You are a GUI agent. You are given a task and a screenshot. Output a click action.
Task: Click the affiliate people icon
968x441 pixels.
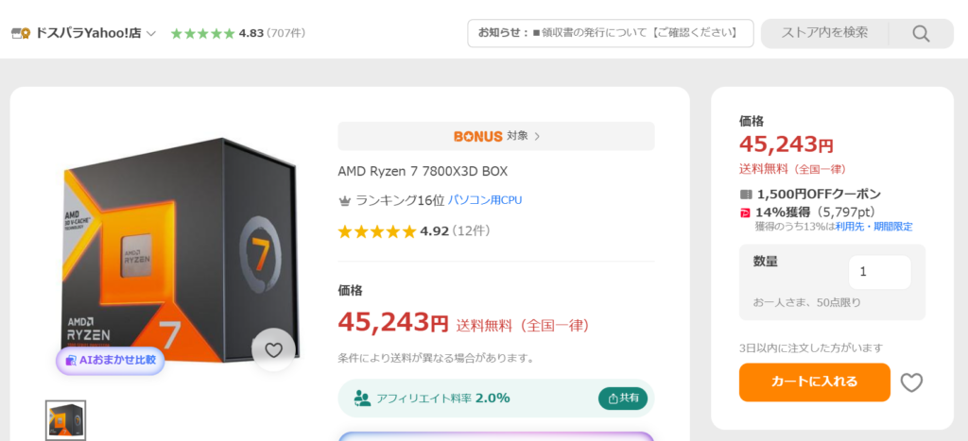(x=362, y=398)
